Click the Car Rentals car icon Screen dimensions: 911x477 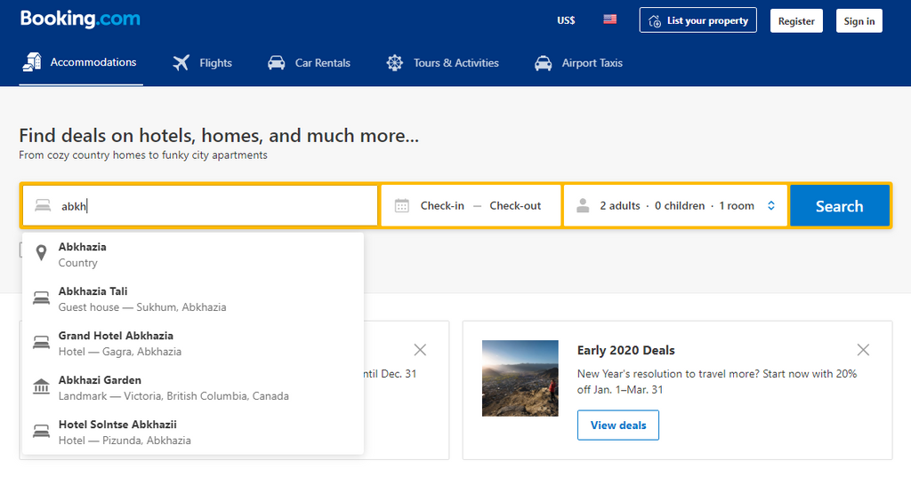[277, 63]
